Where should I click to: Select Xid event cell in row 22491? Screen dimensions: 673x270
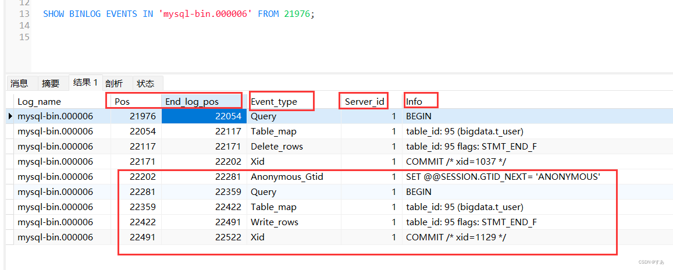click(x=294, y=237)
